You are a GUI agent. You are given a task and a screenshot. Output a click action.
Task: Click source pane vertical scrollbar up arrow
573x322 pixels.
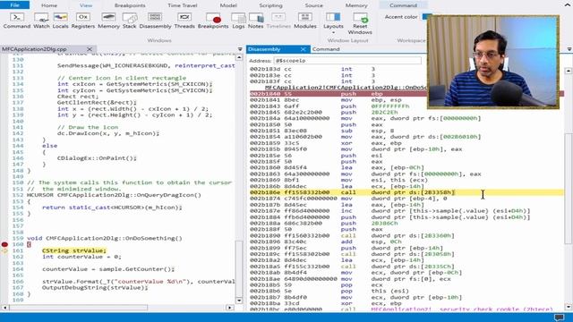coord(239,57)
